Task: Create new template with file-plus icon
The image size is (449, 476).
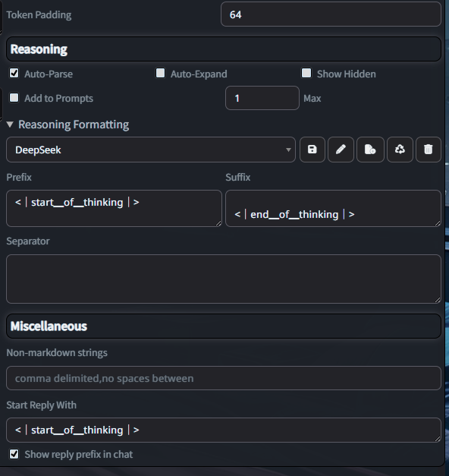Action: coord(370,150)
